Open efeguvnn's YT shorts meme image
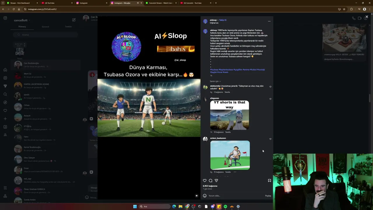This screenshot has width=373, height=210. (x=230, y=115)
